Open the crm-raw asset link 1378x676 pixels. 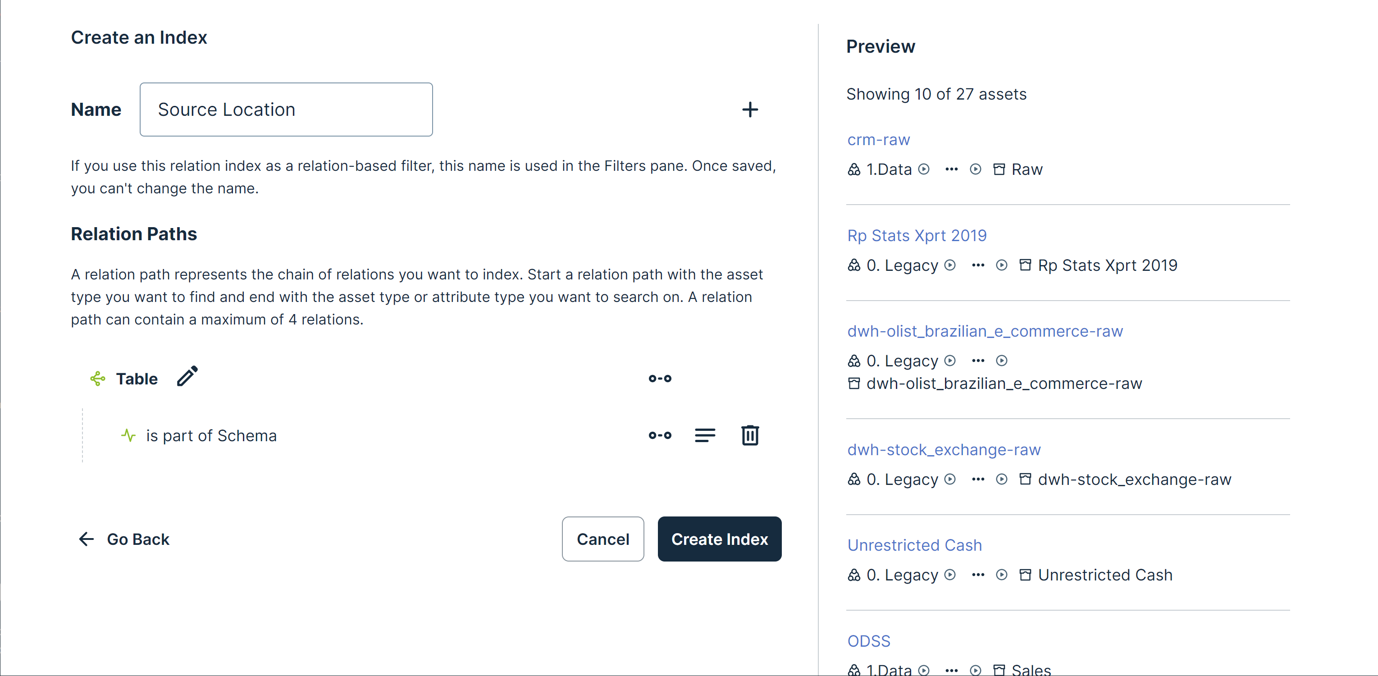pyautogui.click(x=878, y=140)
